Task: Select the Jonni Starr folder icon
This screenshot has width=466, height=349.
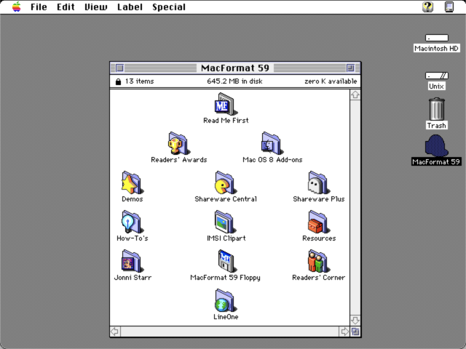Action: 133,261
